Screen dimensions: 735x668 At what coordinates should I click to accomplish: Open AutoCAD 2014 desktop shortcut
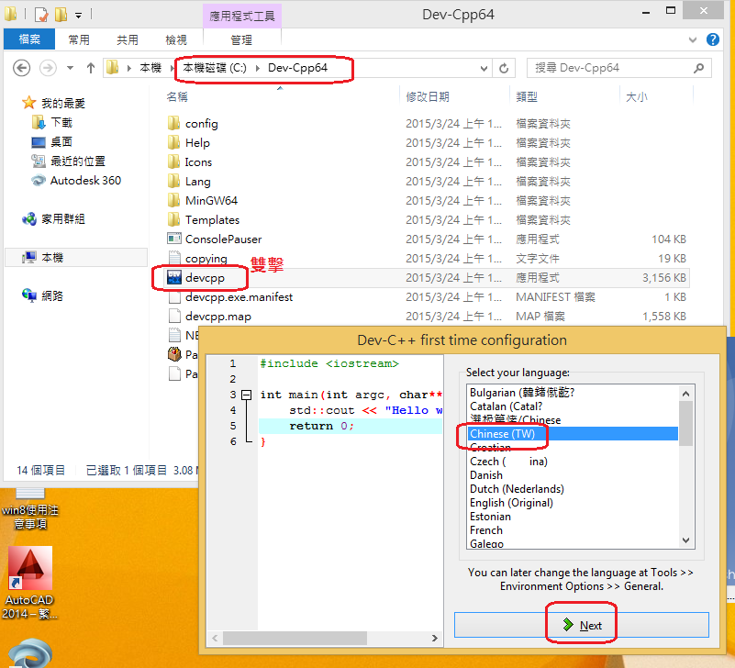click(x=30, y=583)
